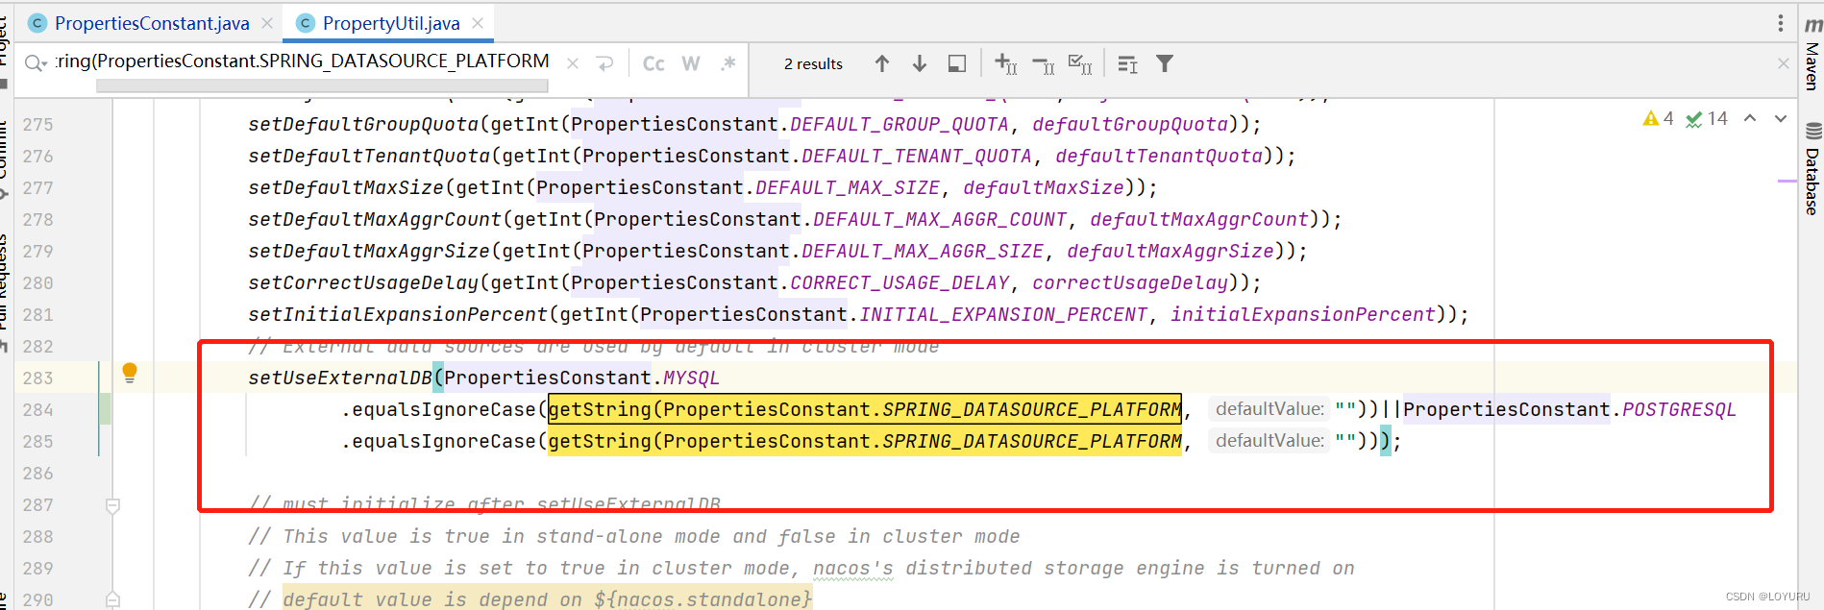Go to next highlighted error arrow
Image resolution: width=1824 pixels, height=610 pixels.
(1780, 118)
